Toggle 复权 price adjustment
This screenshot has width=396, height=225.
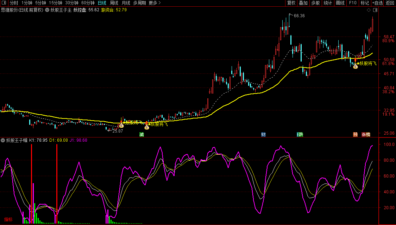291,3
